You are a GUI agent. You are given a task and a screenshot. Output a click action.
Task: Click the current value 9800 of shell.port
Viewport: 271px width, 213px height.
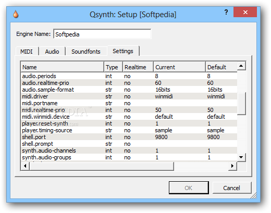point(161,137)
